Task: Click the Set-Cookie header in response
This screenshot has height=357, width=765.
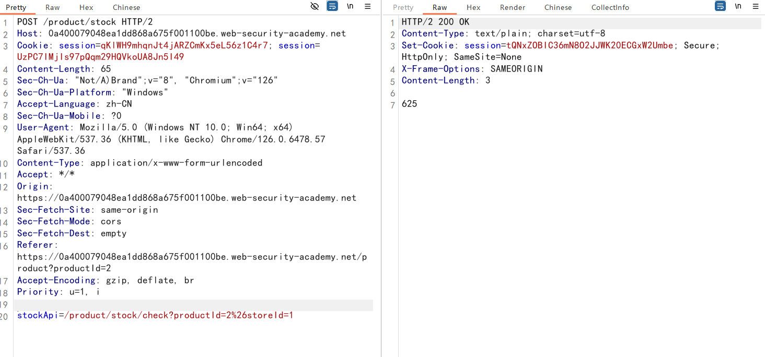Action: pos(430,45)
